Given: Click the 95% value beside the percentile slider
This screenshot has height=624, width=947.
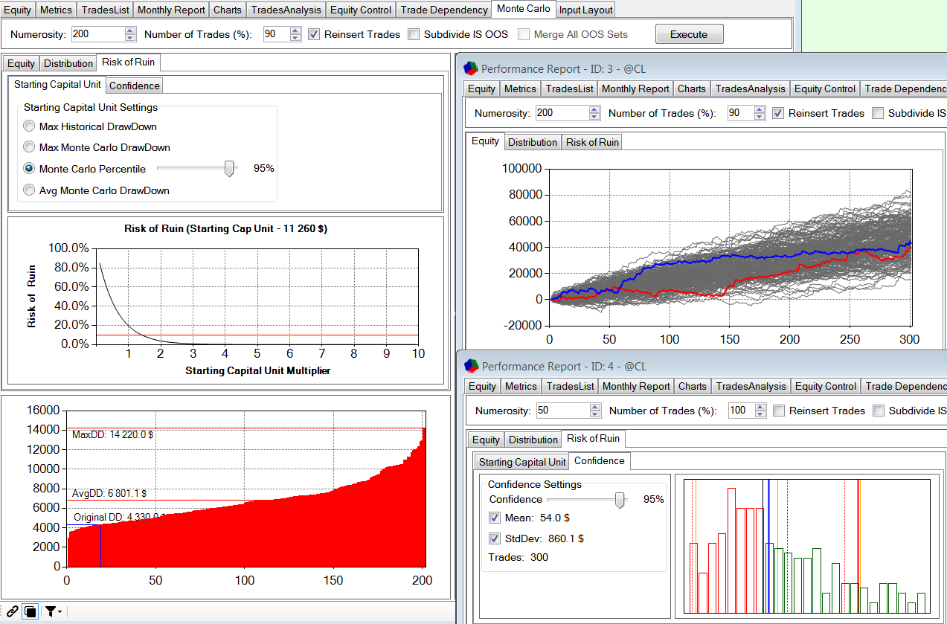Looking at the screenshot, I should click(x=264, y=168).
